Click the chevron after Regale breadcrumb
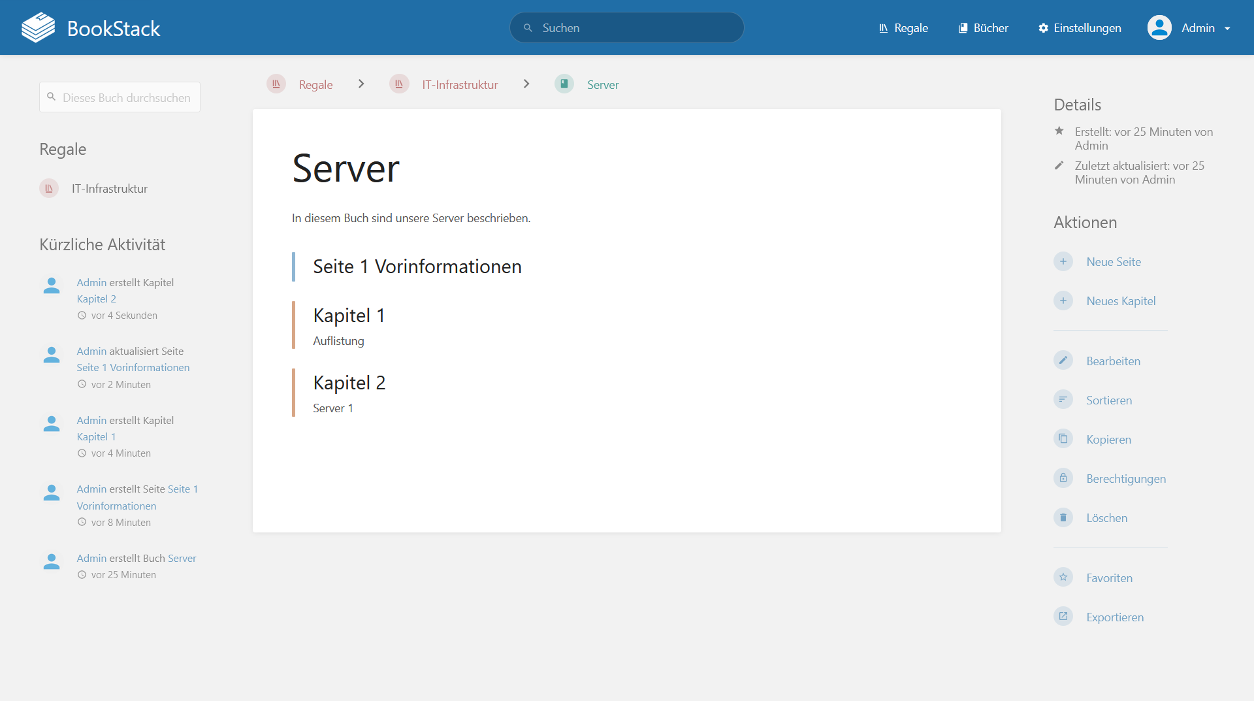 361,84
